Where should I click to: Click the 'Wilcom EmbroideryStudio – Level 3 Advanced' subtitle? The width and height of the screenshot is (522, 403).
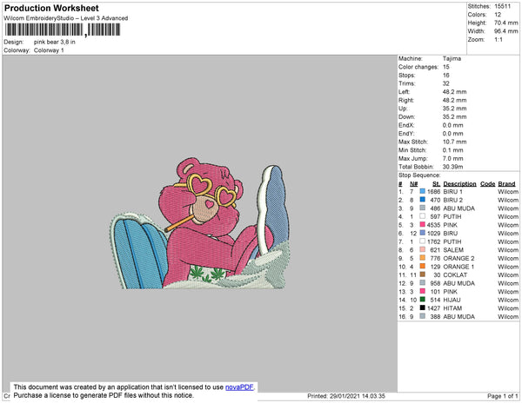click(66, 18)
